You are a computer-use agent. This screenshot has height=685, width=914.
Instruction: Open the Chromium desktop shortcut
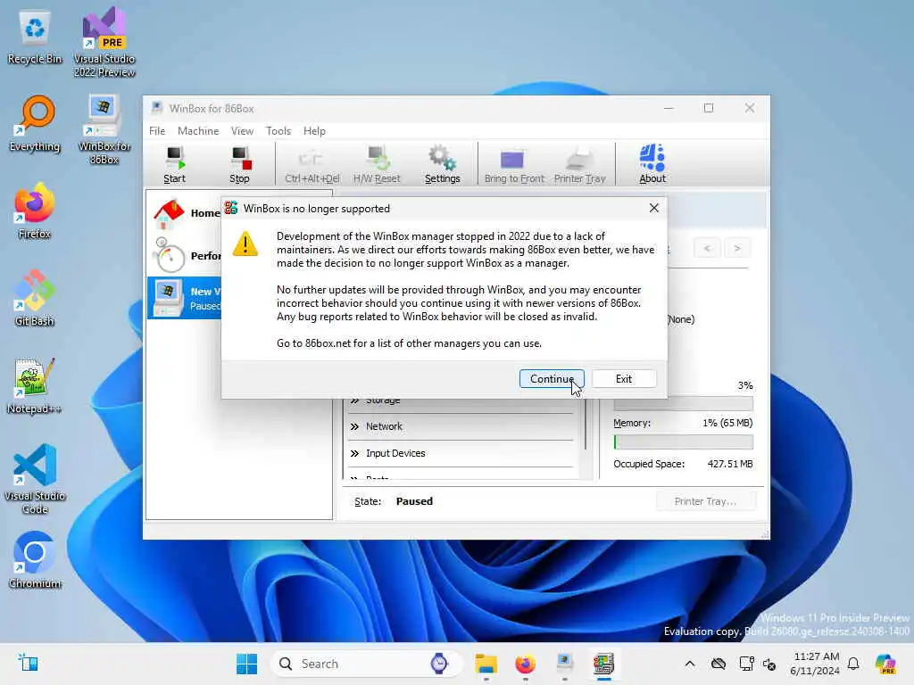[35, 560]
